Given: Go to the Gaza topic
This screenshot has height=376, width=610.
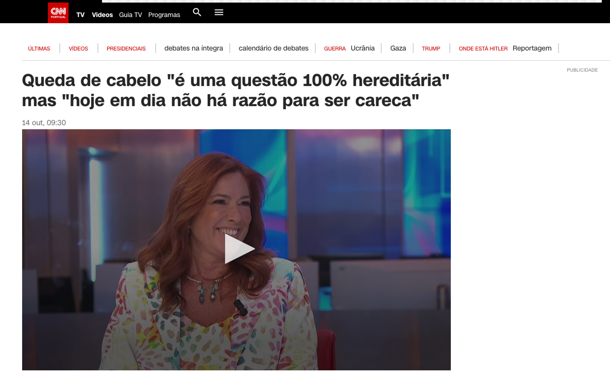Looking at the screenshot, I should [x=398, y=48].
